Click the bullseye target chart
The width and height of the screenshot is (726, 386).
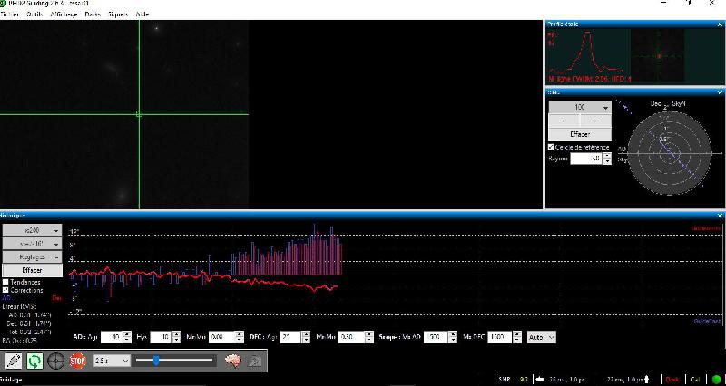click(669, 153)
